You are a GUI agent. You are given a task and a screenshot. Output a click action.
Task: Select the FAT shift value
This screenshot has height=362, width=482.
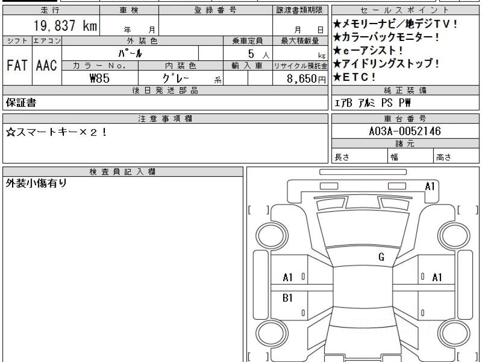[x=17, y=66]
